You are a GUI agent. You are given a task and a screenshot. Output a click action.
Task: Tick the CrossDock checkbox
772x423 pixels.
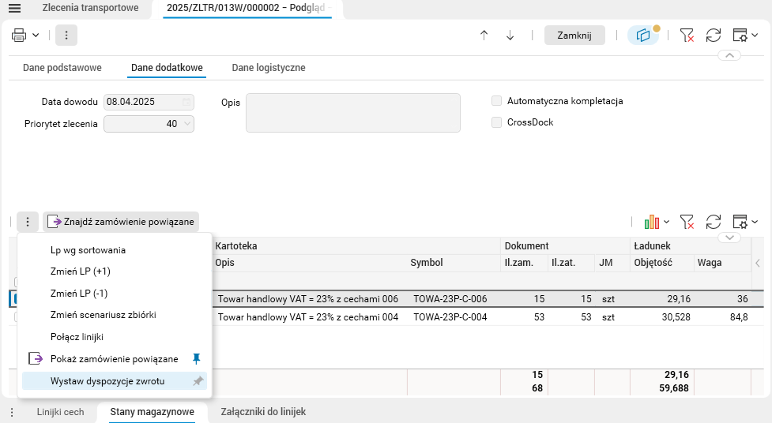[497, 122]
